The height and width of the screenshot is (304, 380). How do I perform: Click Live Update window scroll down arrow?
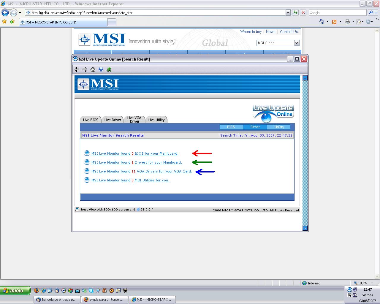pos(305,228)
